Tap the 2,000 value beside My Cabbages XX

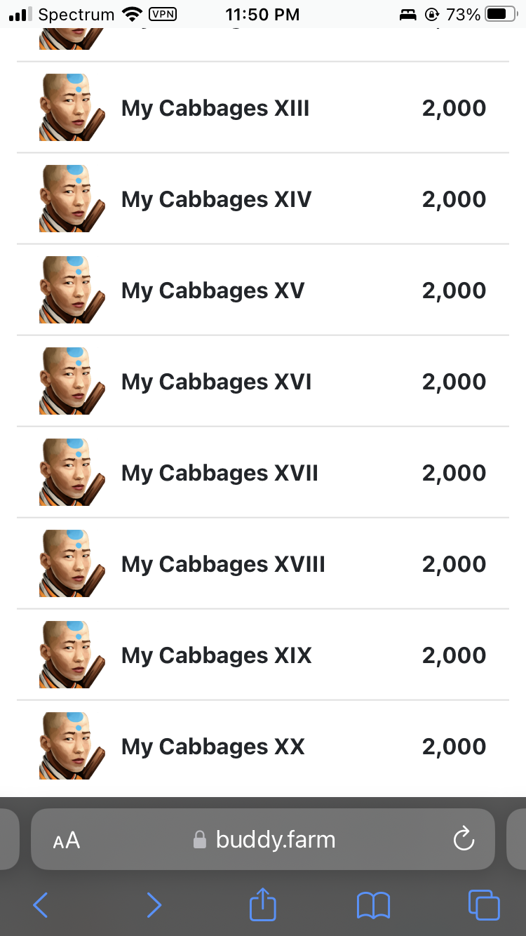coord(454,747)
